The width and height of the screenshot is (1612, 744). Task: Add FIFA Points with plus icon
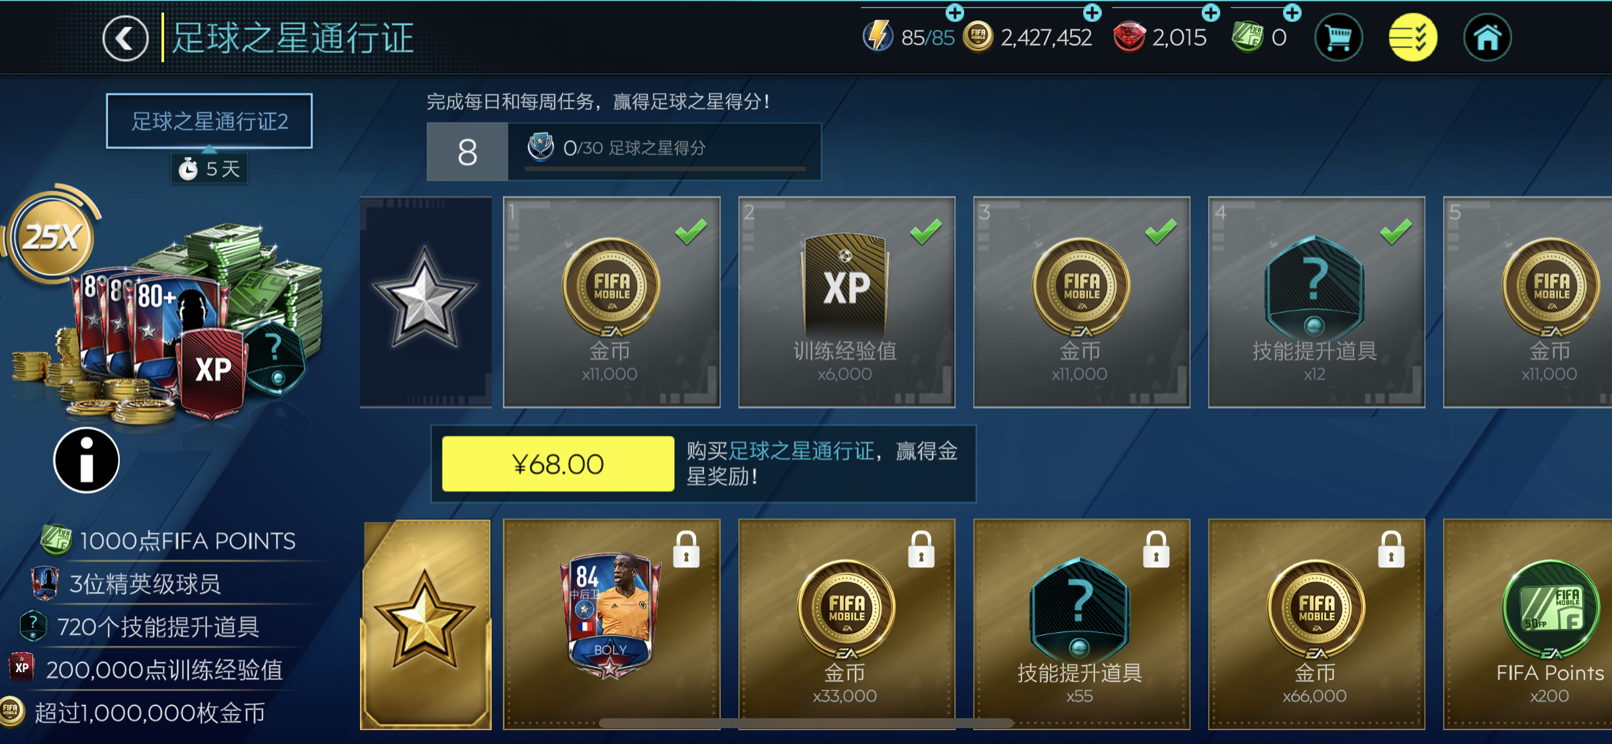[x=1292, y=12]
